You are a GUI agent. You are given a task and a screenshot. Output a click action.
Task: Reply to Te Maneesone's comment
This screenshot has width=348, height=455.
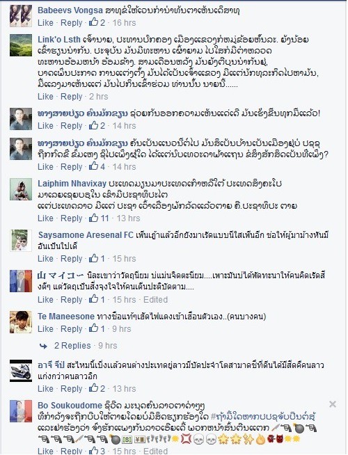(x=72, y=329)
